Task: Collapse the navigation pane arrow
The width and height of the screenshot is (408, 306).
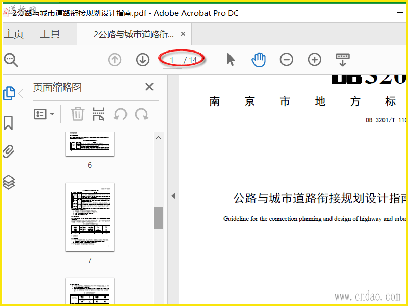Action: (173, 196)
